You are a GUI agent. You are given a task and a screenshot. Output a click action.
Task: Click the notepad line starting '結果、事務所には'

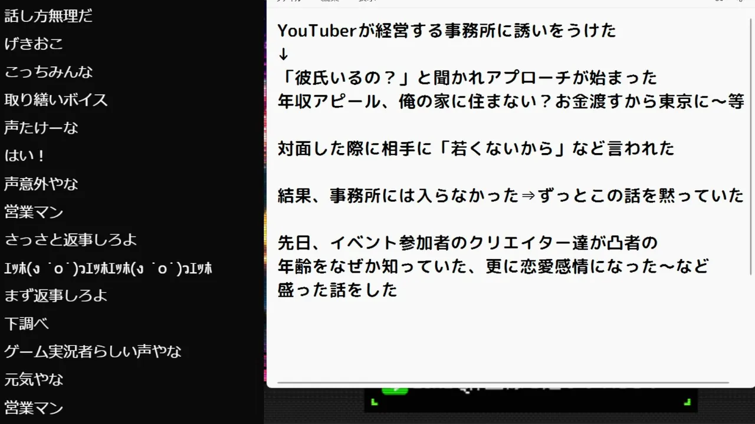(511, 196)
